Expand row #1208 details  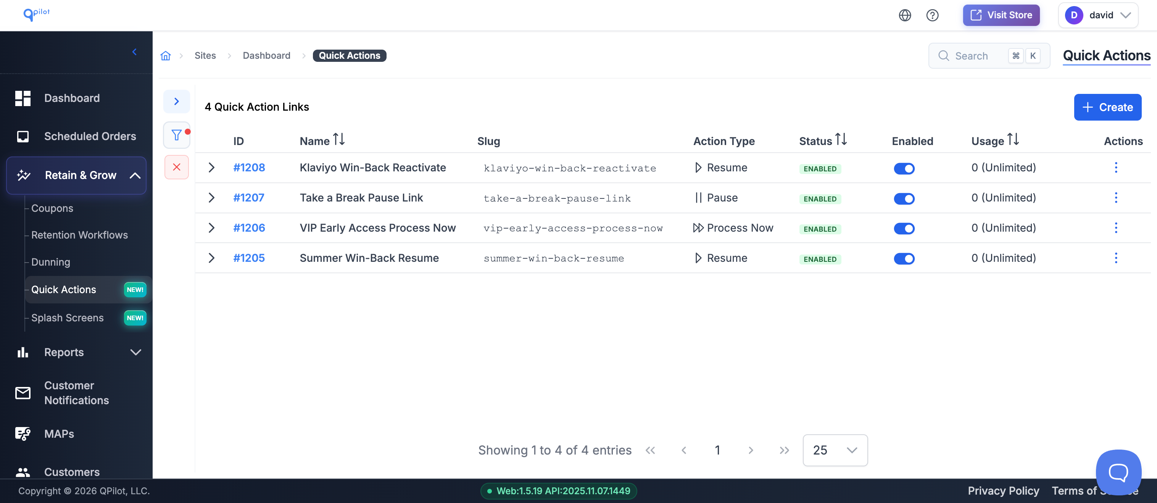pos(211,168)
